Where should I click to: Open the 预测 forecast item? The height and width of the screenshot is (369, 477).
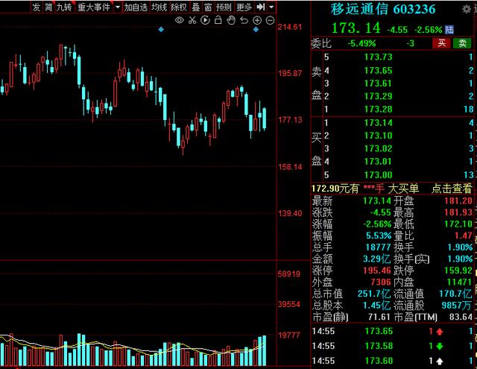tap(224, 7)
